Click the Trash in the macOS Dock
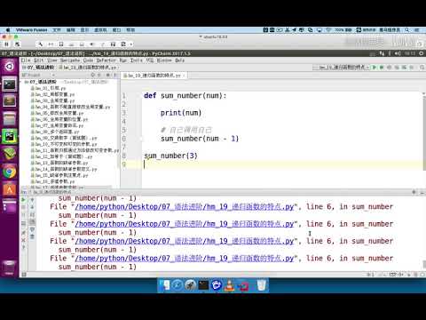The image size is (426, 320). pyautogui.click(x=261, y=285)
